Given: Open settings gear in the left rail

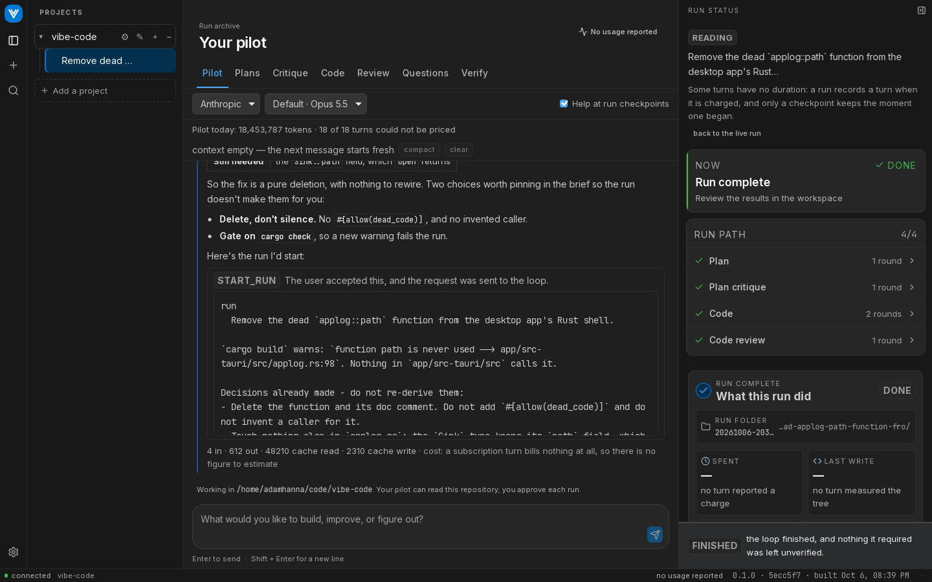Looking at the screenshot, I should pyautogui.click(x=14, y=552).
